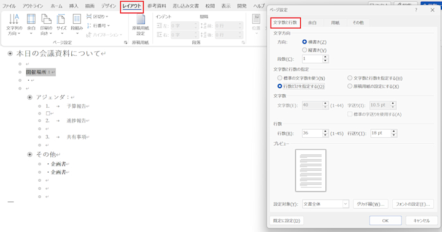Open the デザイン ribbon tab
442x232 pixels.
109,6
